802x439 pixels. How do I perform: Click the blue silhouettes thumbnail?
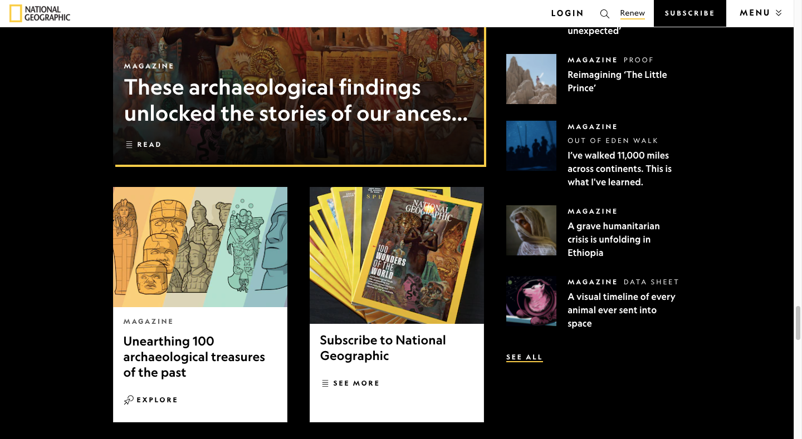point(531,146)
